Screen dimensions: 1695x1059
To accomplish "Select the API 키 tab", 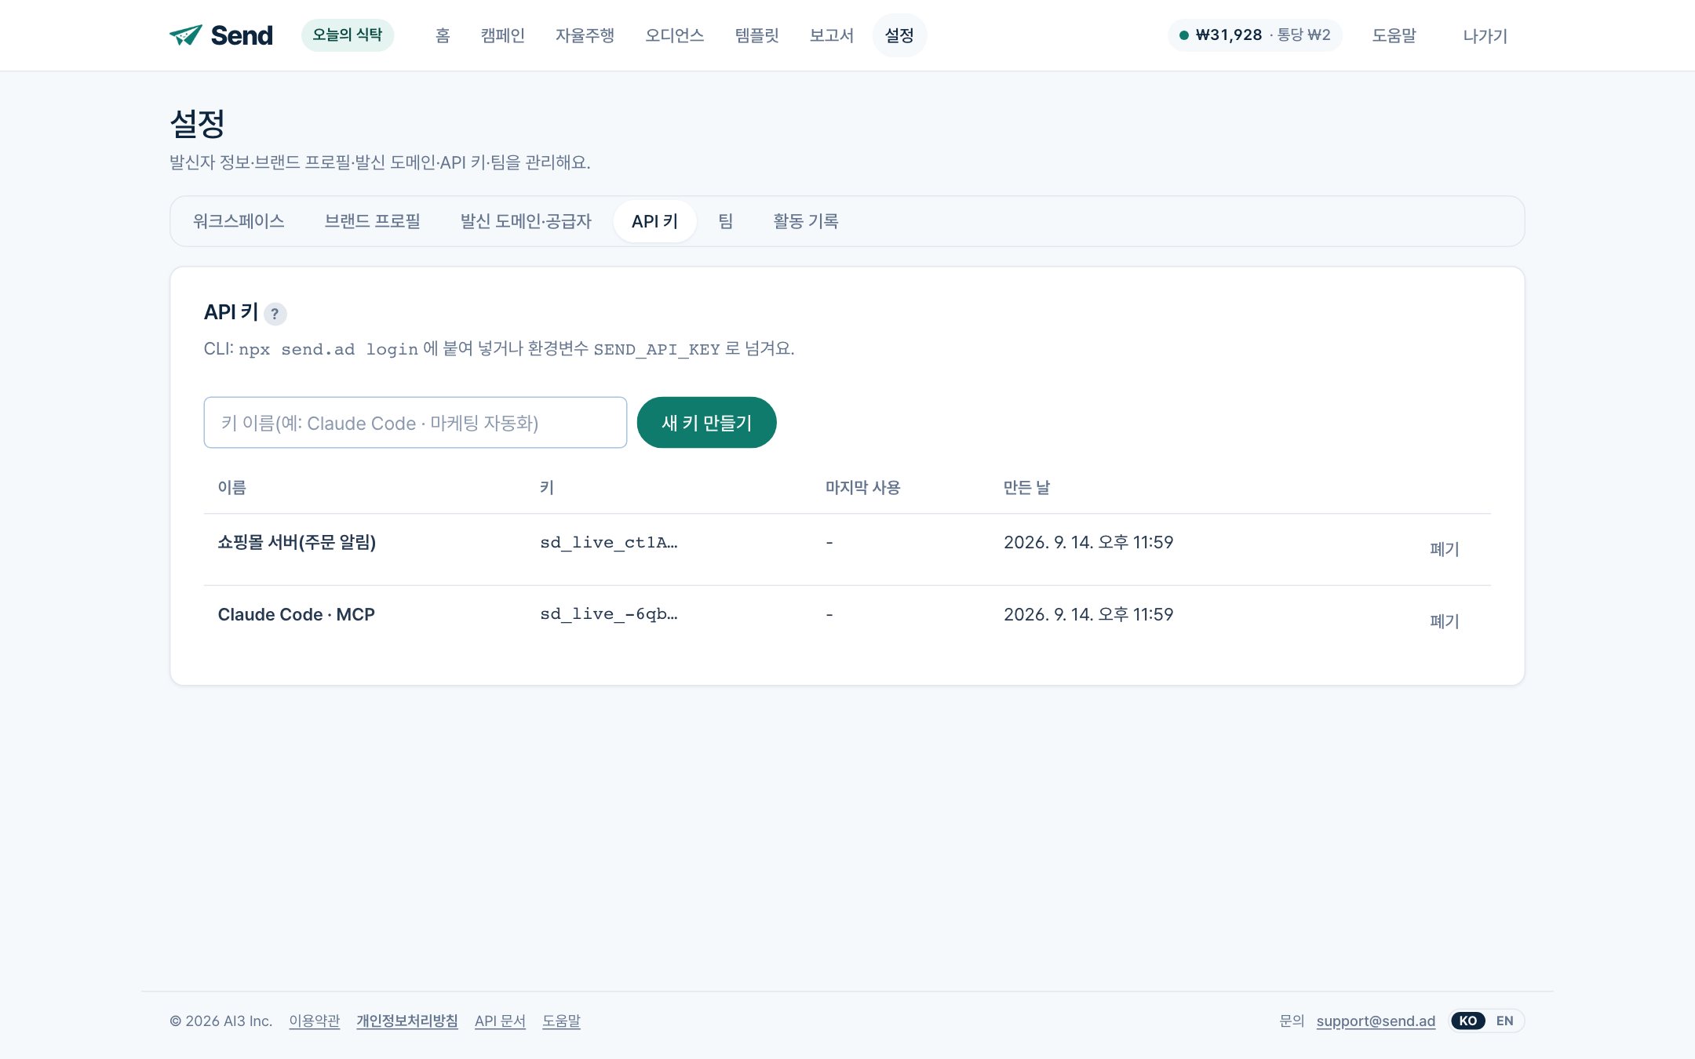I will (654, 221).
